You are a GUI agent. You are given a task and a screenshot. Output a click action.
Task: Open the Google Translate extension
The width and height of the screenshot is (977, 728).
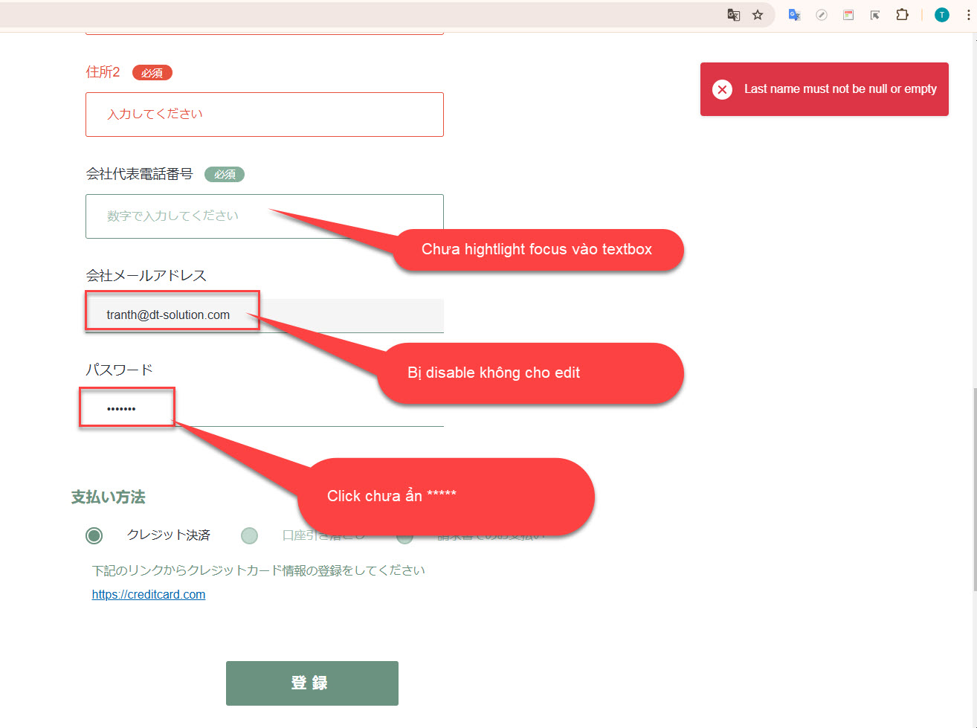[794, 15]
